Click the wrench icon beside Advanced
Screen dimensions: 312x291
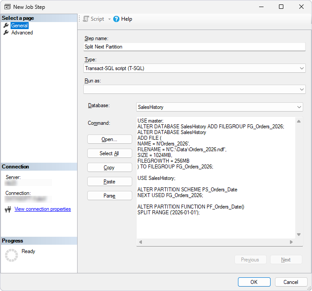click(x=6, y=33)
